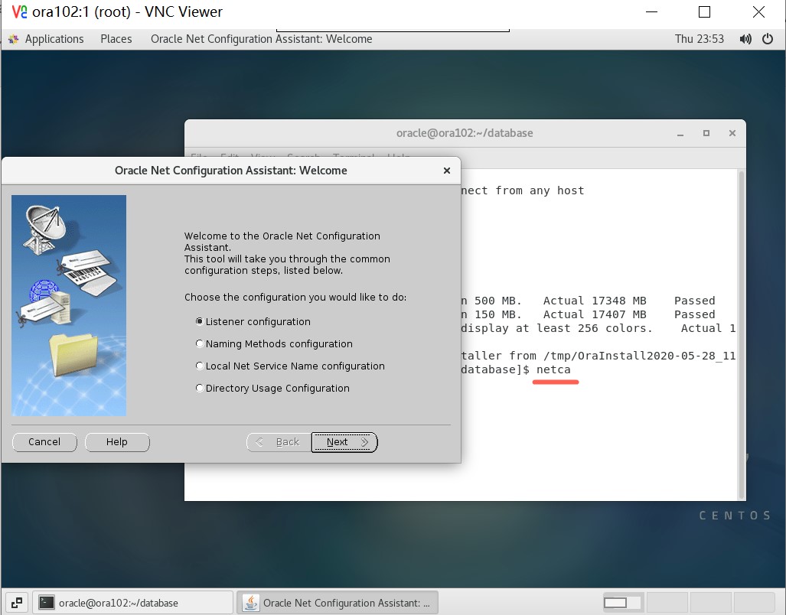Click the Applications footprint icon
Image resolution: width=786 pixels, height=615 pixels.
12,39
